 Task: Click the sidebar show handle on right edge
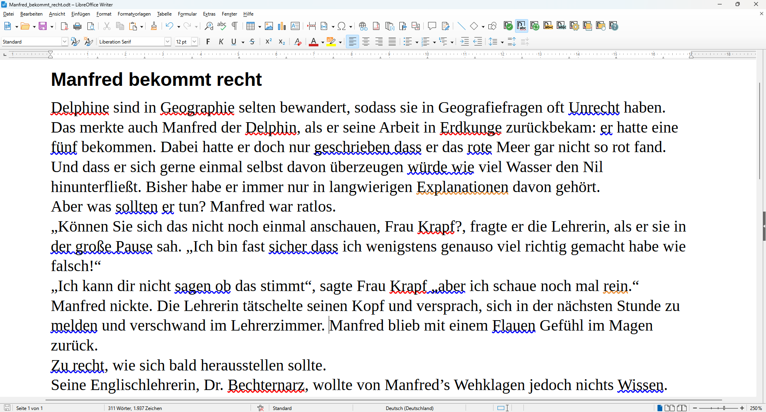click(x=764, y=226)
